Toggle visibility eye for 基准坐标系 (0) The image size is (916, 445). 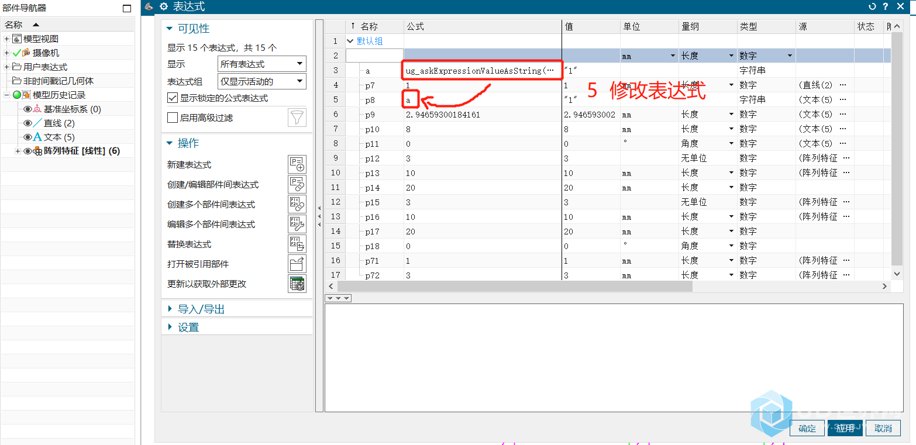point(27,109)
